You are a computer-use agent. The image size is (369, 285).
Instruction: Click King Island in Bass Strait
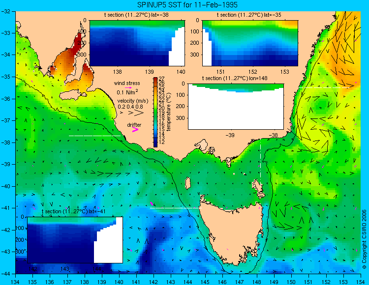tap(188, 183)
